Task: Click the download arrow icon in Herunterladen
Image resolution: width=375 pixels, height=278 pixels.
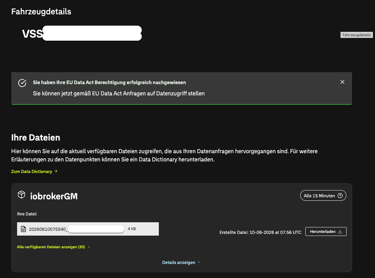Action: (x=340, y=231)
